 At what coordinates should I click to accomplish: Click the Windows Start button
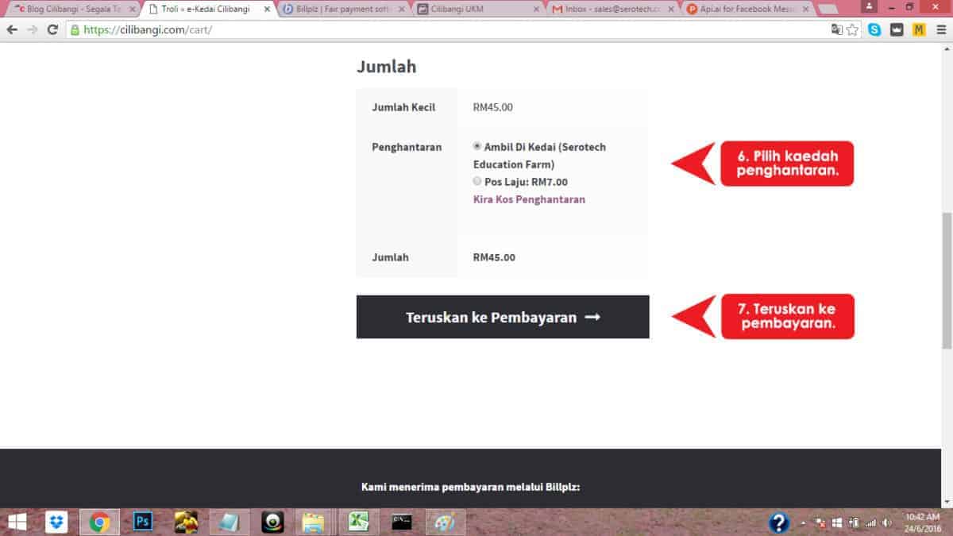click(16, 522)
